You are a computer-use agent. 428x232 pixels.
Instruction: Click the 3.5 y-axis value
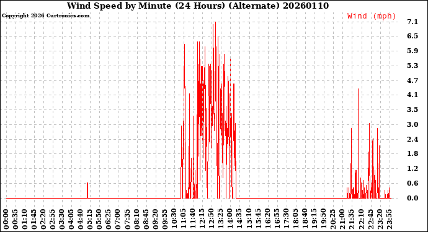click(412, 110)
